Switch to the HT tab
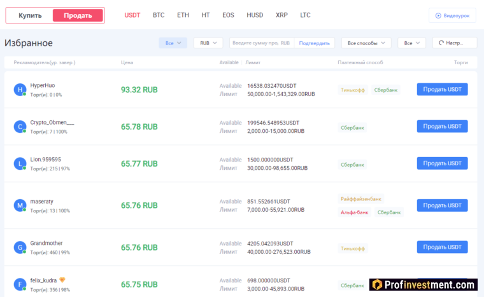Viewport: 484px width, 297px height. (x=206, y=15)
